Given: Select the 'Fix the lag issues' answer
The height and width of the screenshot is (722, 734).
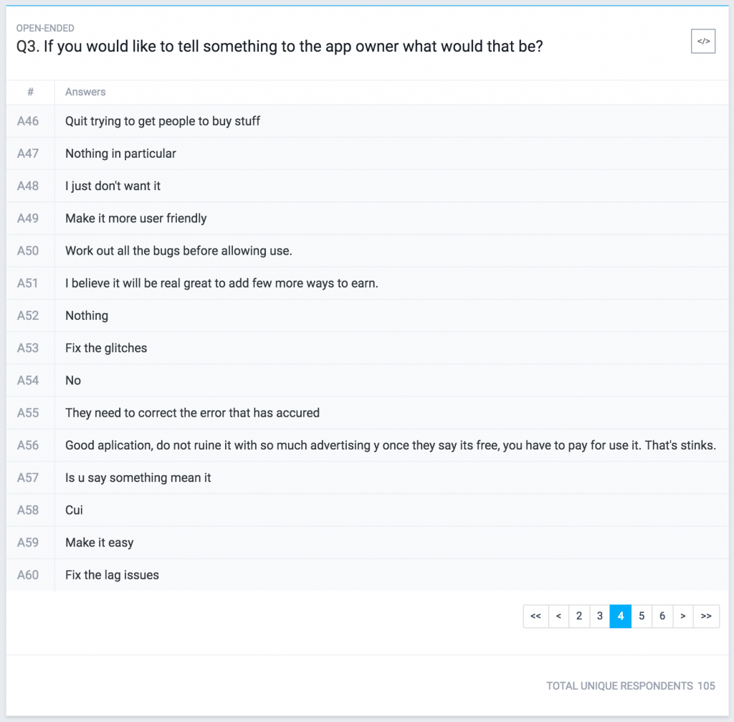Looking at the screenshot, I should pyautogui.click(x=112, y=575).
